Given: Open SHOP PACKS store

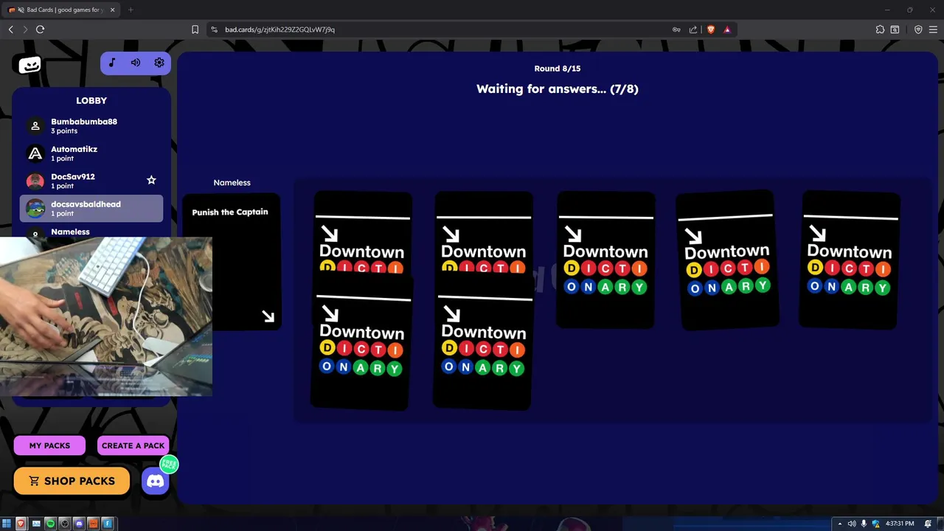Looking at the screenshot, I should (x=72, y=481).
